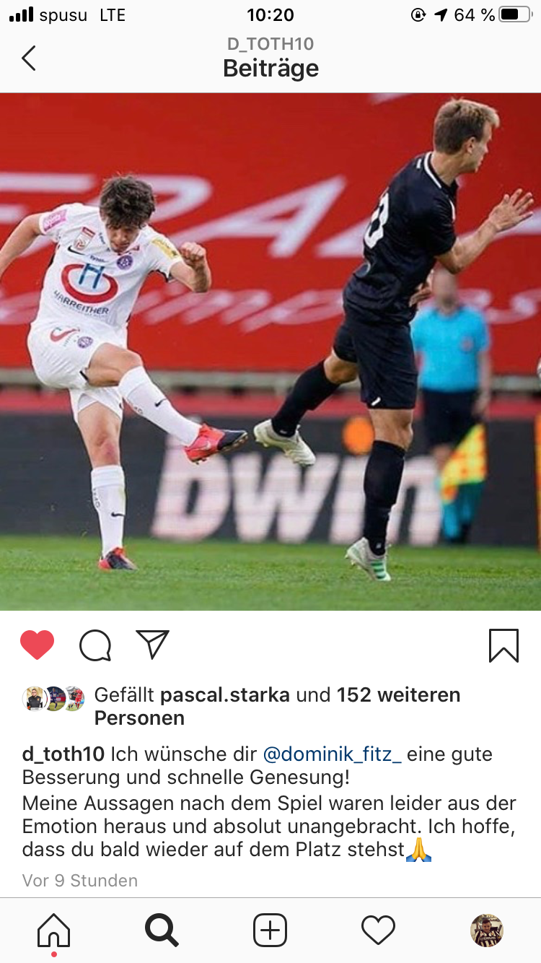This screenshot has height=963, width=541.
Task: Open the @dominik_fitz_ mention link
Action: (333, 754)
